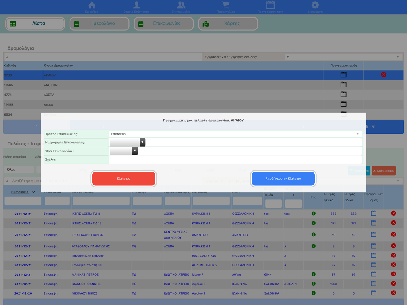This screenshot has height=305, width=407.
Task: Open the Τρόπος Επικοινωνίας dropdown
Action: tap(357, 134)
